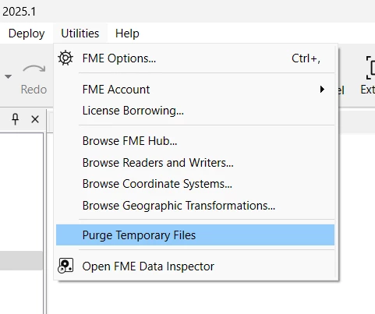Pin the side panel with the pushpin icon

pyautogui.click(x=16, y=119)
